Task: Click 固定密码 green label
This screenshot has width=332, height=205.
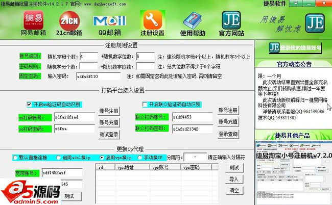Action: 30,76
